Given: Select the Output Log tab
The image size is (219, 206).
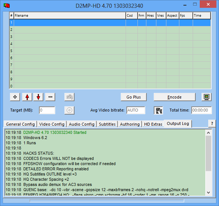Looking at the screenshot, I should pyautogui.click(x=178, y=123).
